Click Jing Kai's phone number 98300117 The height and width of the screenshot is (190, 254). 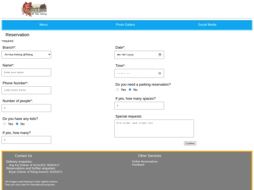pyautogui.click(x=53, y=165)
